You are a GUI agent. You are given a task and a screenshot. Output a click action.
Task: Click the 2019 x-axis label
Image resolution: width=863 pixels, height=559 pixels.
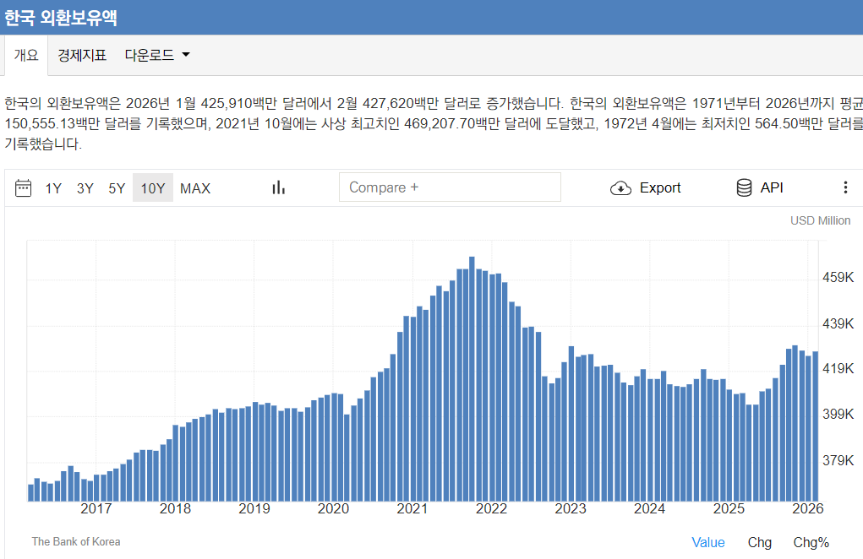pyautogui.click(x=254, y=509)
